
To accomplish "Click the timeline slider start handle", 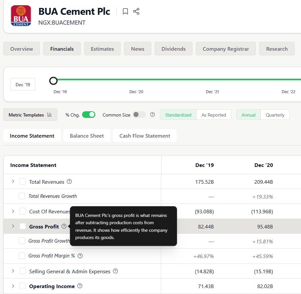I will 53,81.
